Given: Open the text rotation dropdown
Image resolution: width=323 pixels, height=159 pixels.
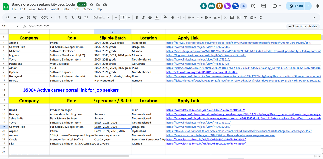Looking at the screenshot, I should [216, 18].
